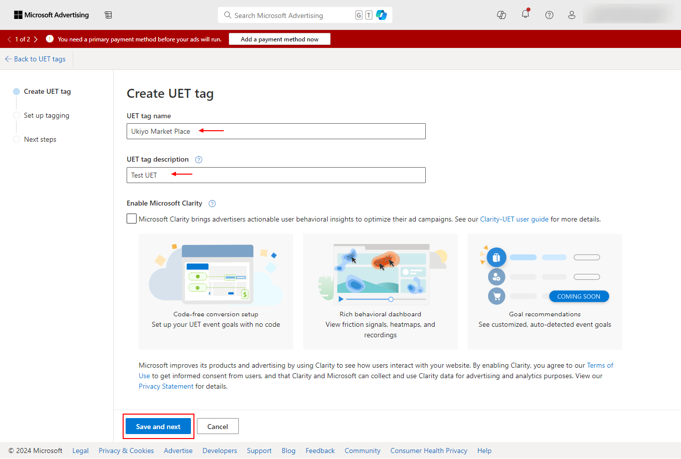Click help icon next to Enable Microsoft Clarity
Screen dimensions: 681x459
click(x=212, y=204)
